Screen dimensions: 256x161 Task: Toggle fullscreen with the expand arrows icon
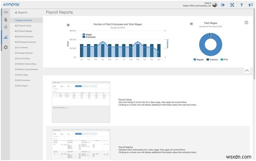click(x=232, y=5)
